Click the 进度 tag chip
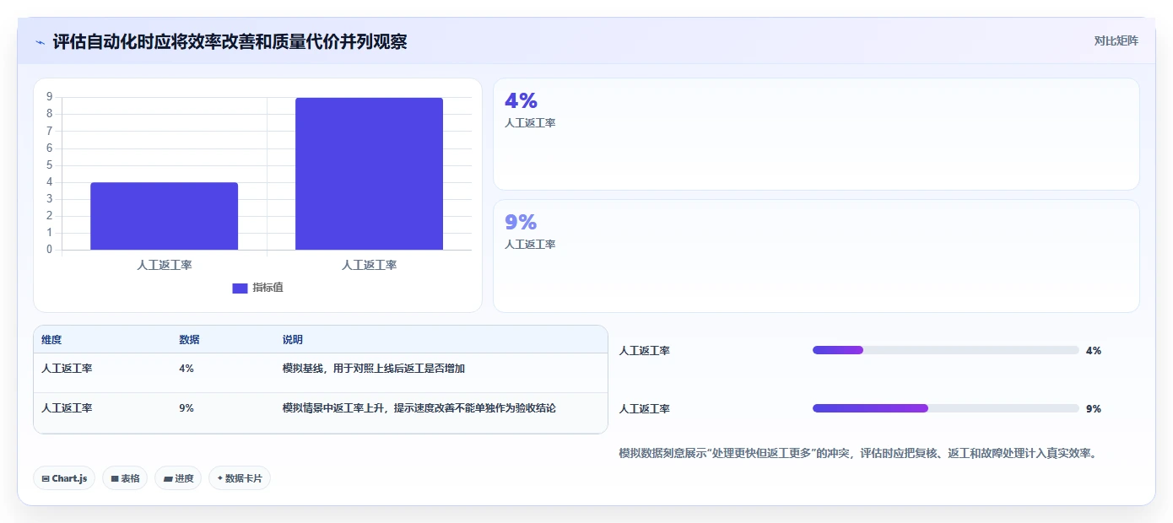Image resolution: width=1173 pixels, height=523 pixels. click(178, 478)
